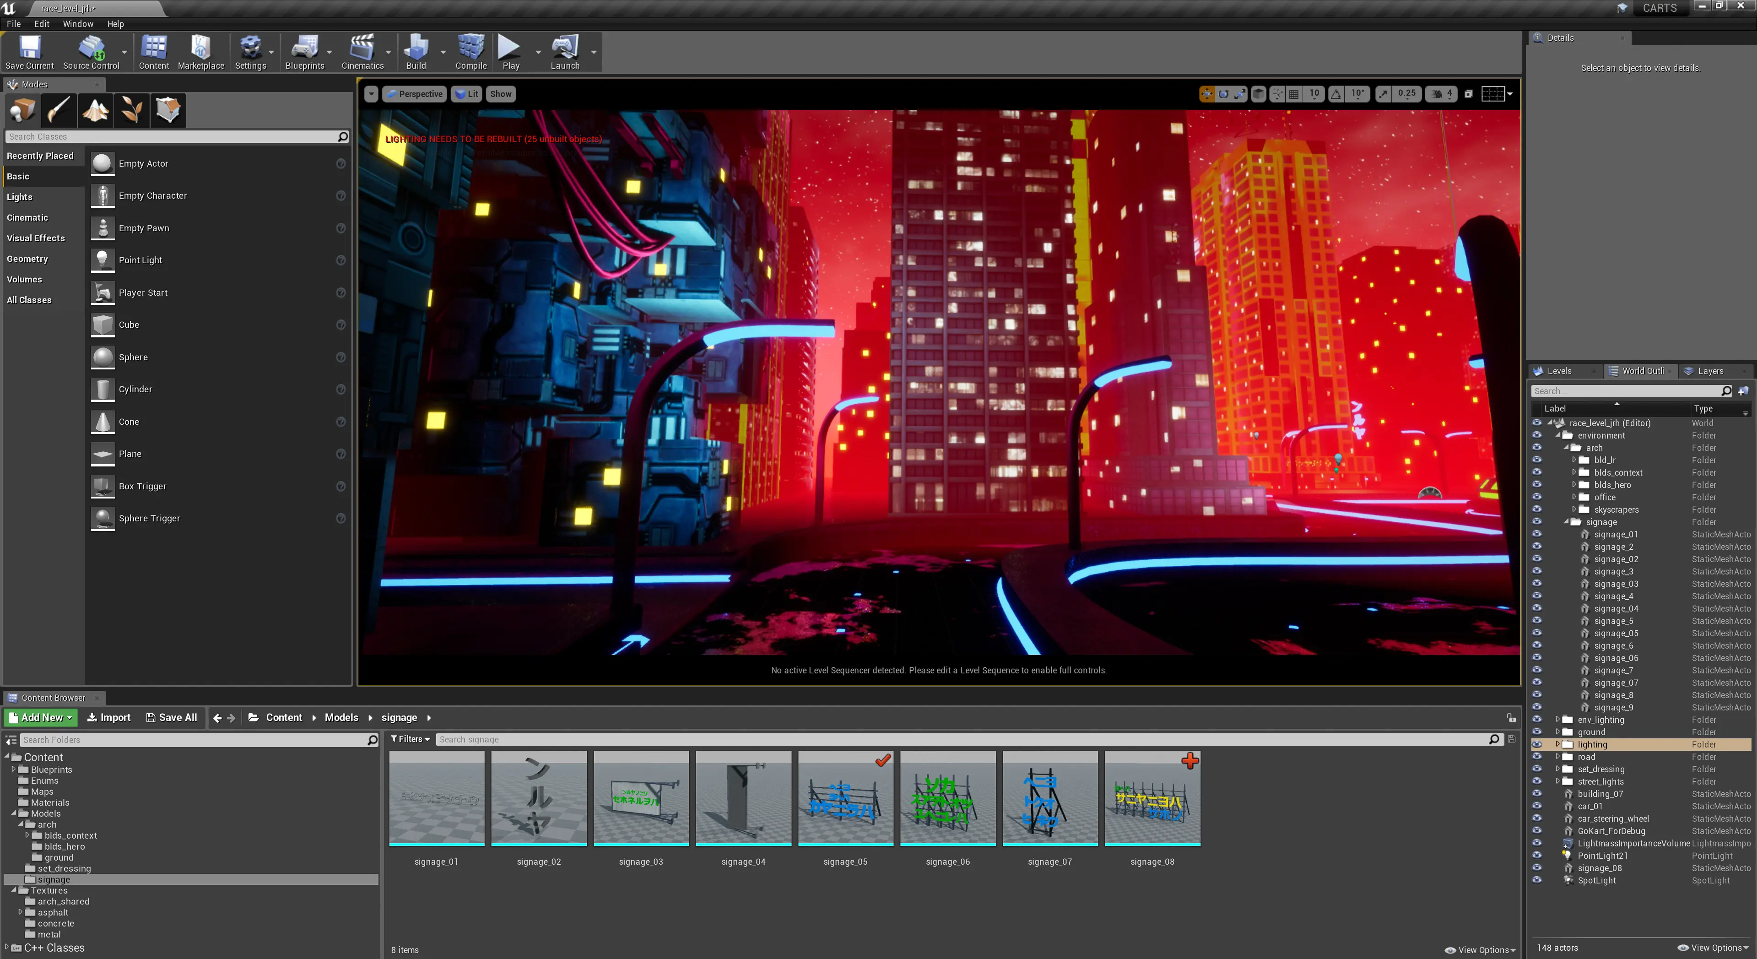This screenshot has width=1757, height=959.
Task: Select the signage_08 asset thumbnail
Action: [1152, 798]
